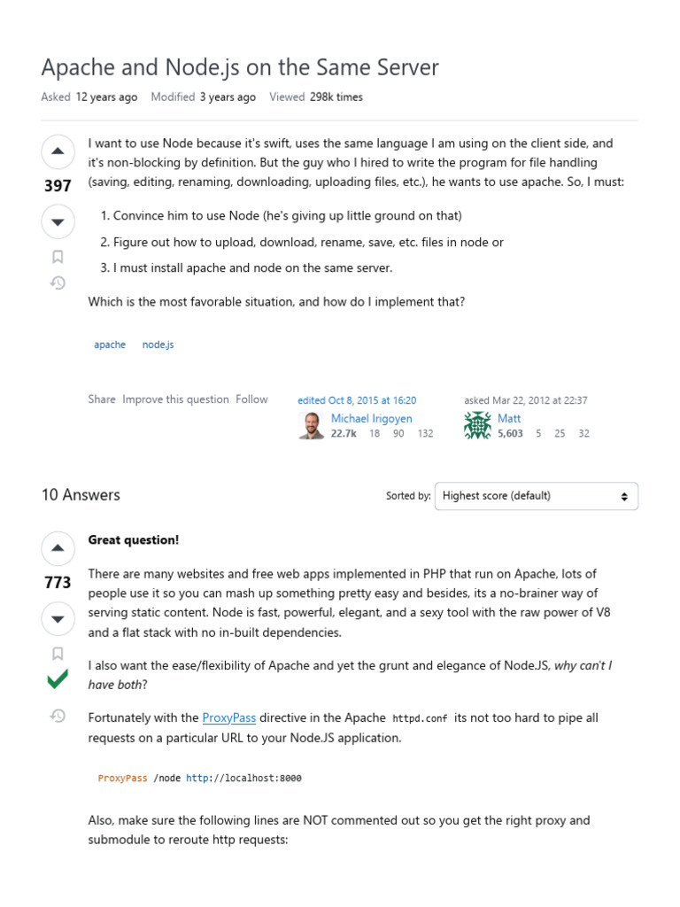680x907 pixels.
Task: Open the Sorted by dropdown
Action: tap(536, 496)
